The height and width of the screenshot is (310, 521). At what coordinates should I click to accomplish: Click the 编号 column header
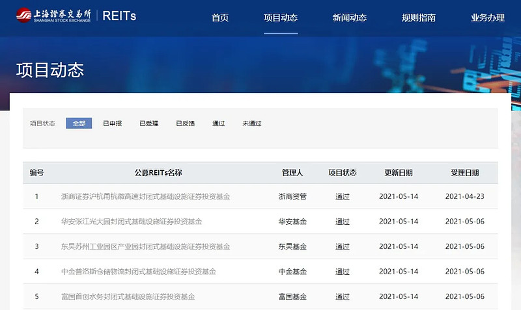[36, 173]
